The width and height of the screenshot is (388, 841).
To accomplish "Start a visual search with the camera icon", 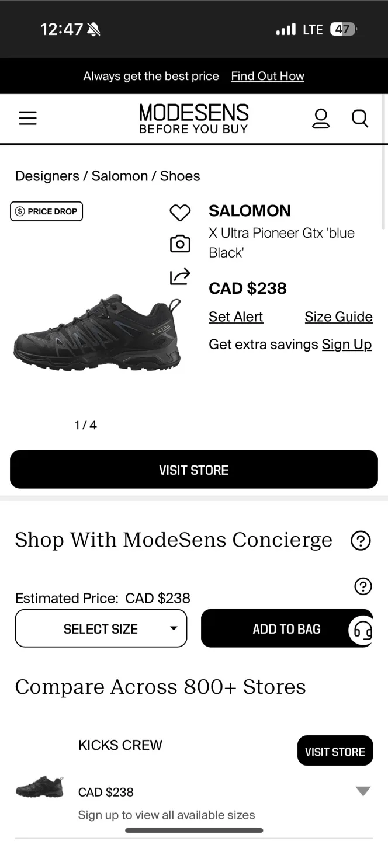I will point(180,244).
